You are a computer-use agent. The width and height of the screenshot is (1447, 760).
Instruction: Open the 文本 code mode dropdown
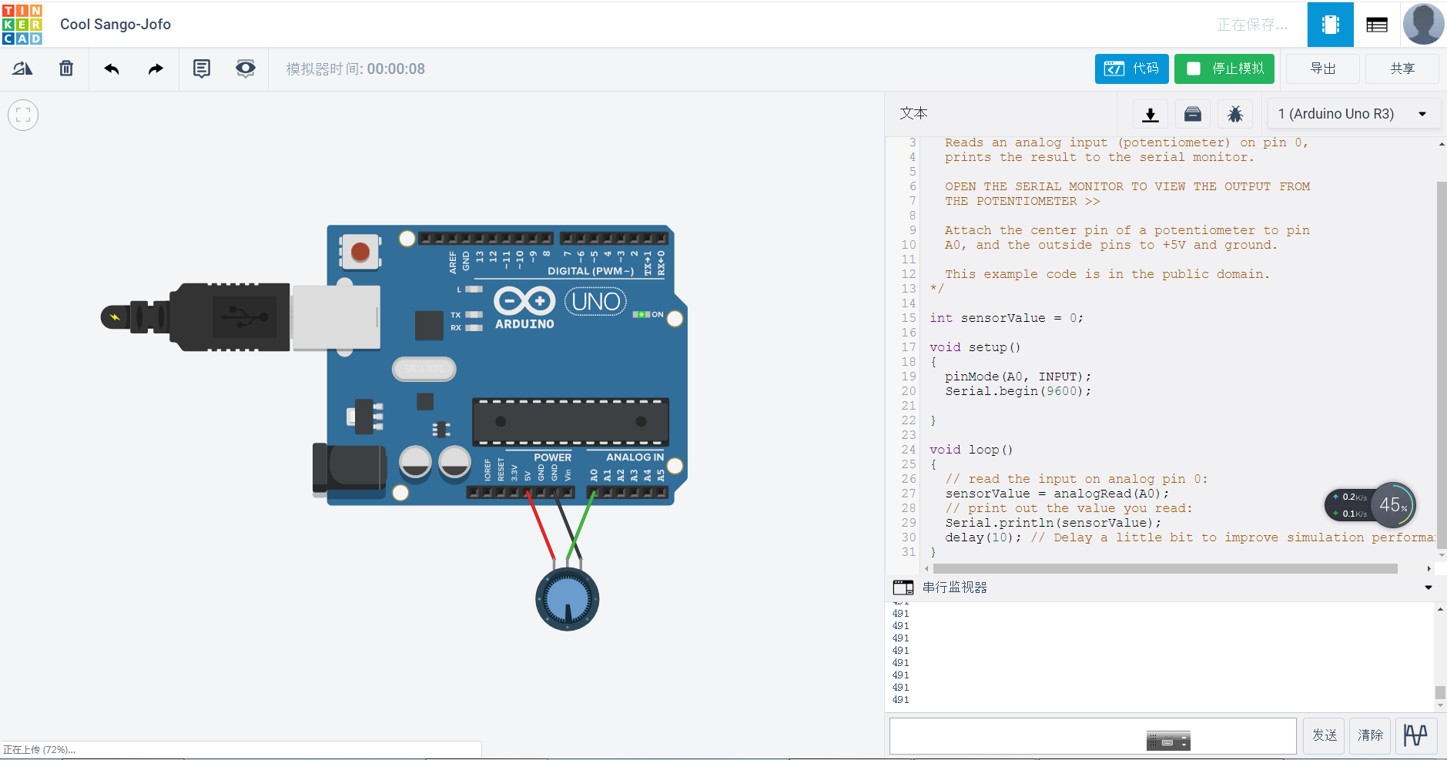pos(914,114)
